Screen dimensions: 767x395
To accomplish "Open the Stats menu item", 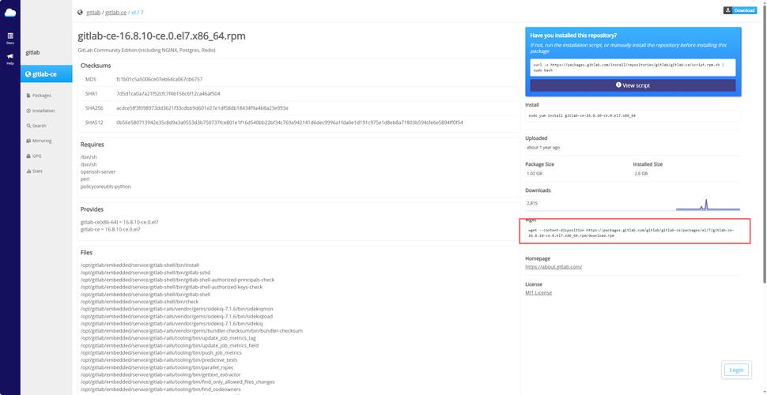I will coord(34,171).
